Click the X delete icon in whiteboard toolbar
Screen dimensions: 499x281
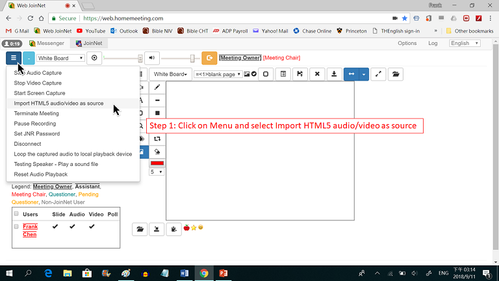coord(316,74)
